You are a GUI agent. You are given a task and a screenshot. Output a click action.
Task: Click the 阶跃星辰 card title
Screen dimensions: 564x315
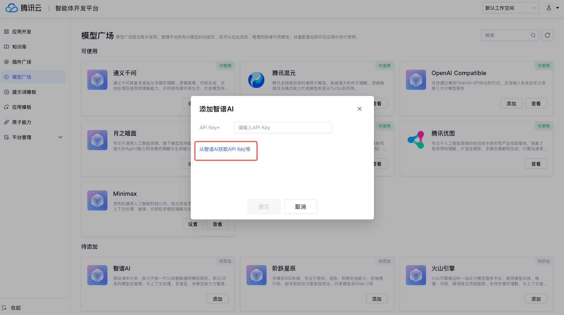tap(284, 268)
